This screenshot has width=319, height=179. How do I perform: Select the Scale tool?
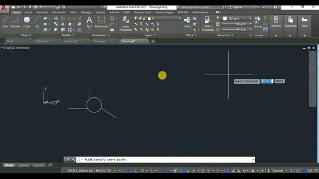point(63,30)
